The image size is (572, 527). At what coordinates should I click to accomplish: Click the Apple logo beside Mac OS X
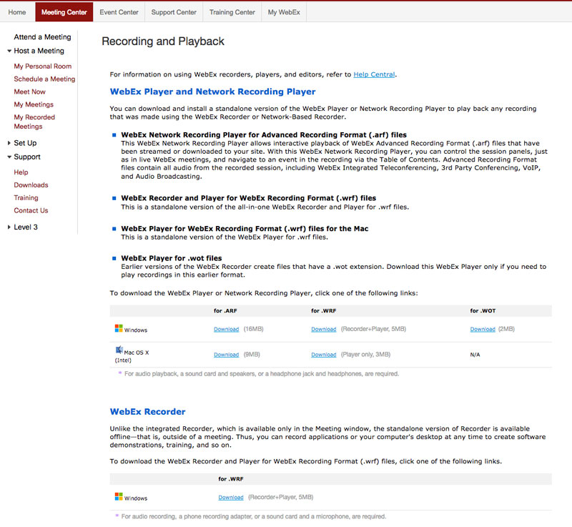(117, 350)
